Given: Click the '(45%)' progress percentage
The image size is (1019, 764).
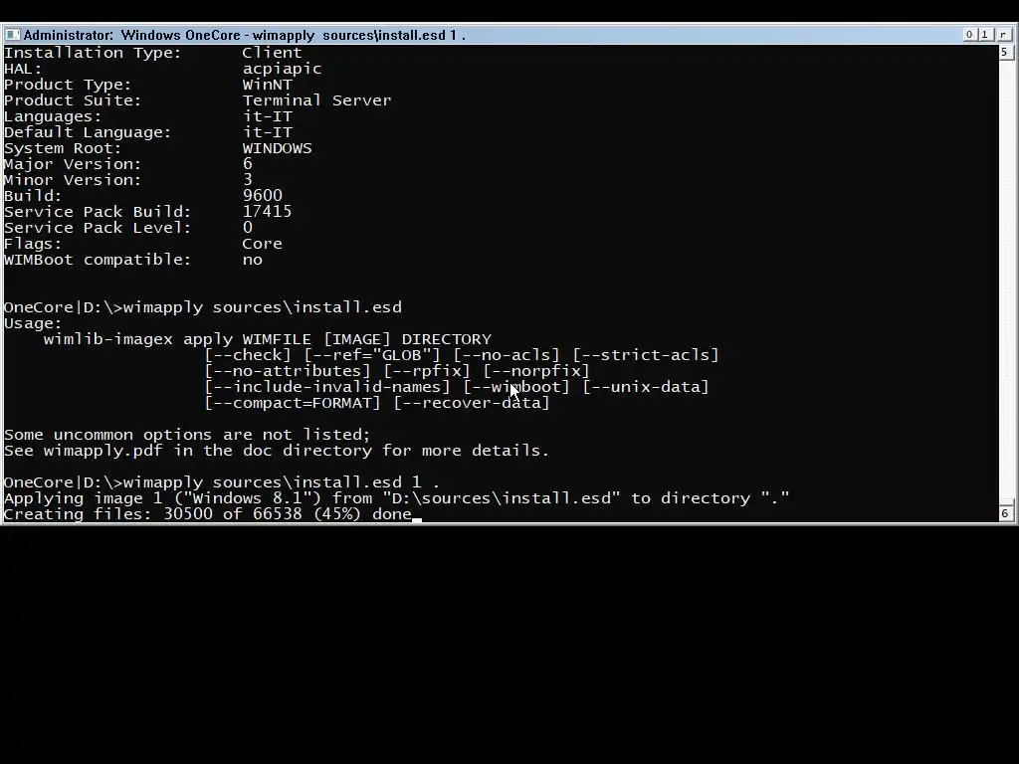Looking at the screenshot, I should 336,514.
